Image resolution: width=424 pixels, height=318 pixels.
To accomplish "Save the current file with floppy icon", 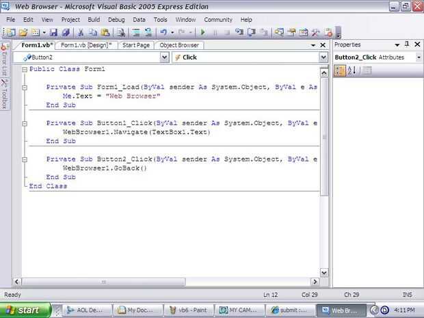I will tap(53, 32).
